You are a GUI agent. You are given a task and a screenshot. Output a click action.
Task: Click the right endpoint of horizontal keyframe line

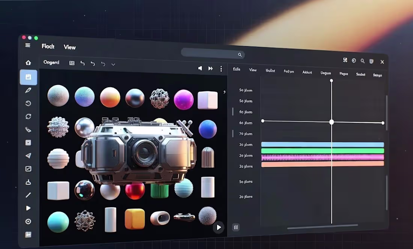(383, 123)
